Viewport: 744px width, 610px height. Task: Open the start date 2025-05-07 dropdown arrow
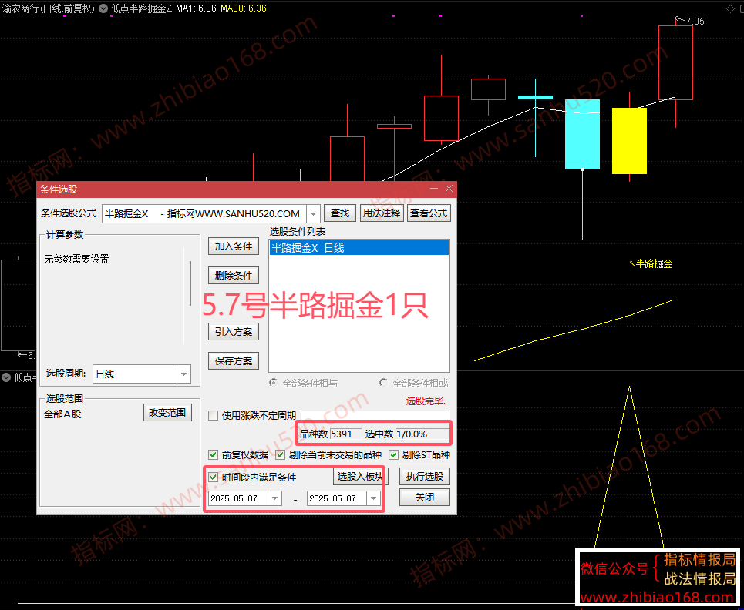coord(274,498)
